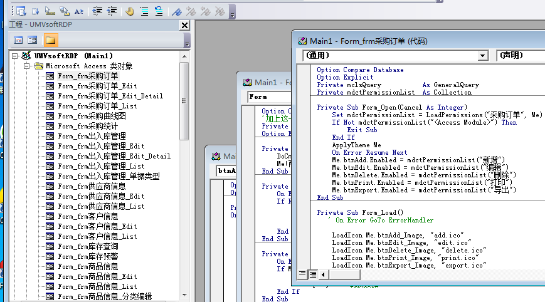
Task: Click the Parameter Info toolbar icon
Action: pos(65,11)
